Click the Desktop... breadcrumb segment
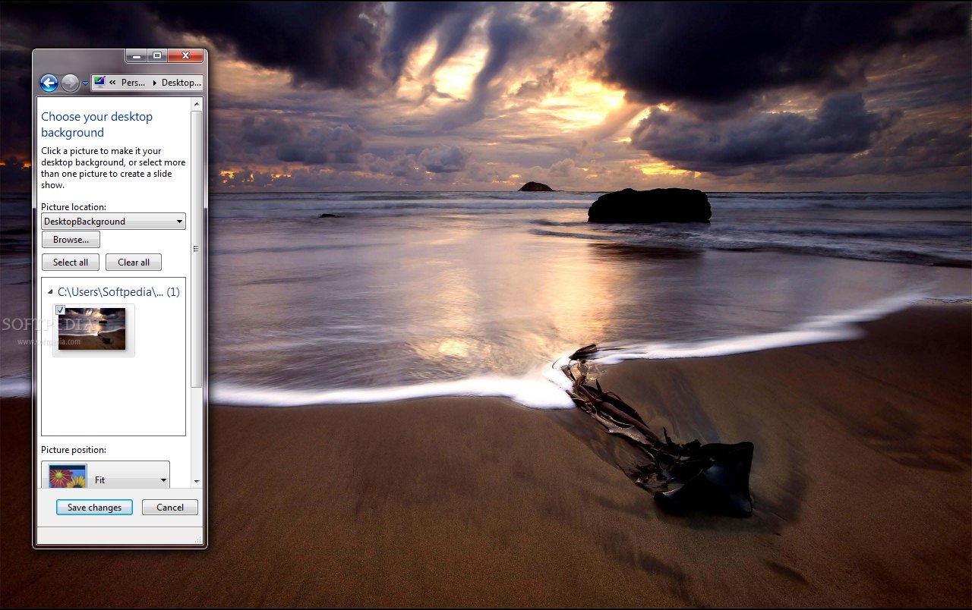The width and height of the screenshot is (972, 610). click(x=181, y=83)
